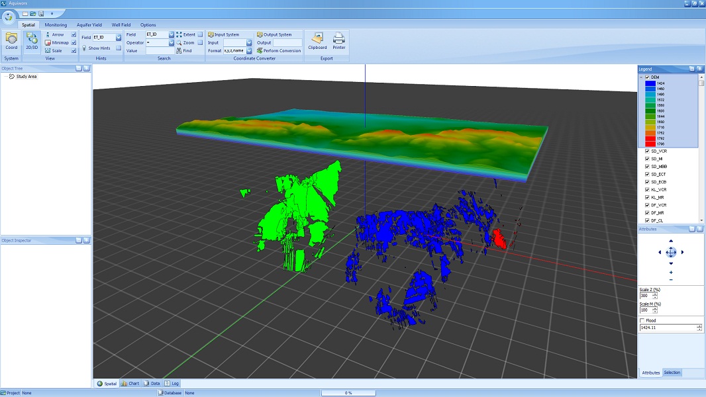
Task: Click the Search Value input field
Action: 160,51
